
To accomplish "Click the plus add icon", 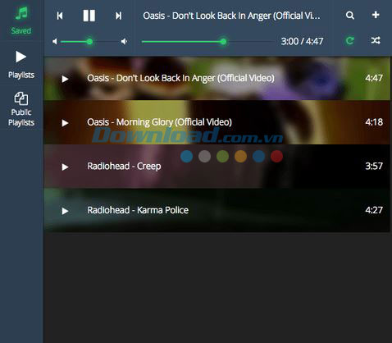I will (376, 15).
